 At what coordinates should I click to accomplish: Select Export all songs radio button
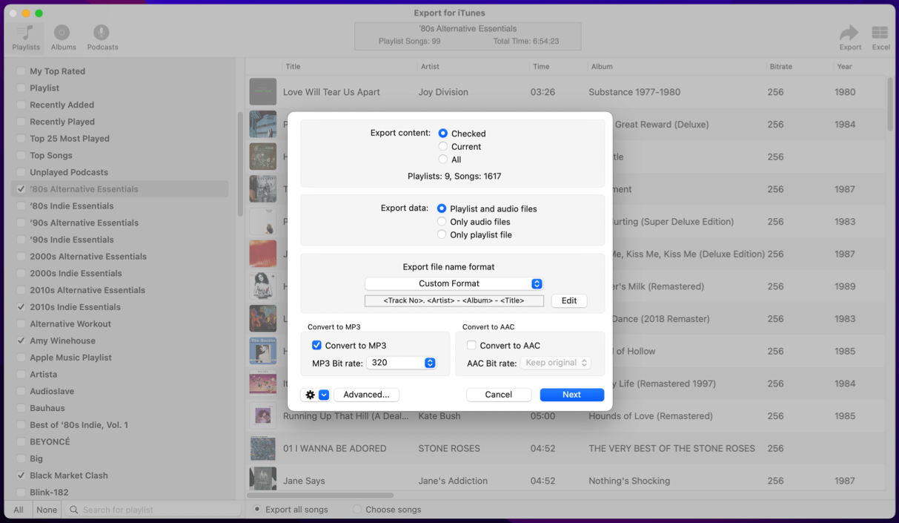[x=258, y=510]
